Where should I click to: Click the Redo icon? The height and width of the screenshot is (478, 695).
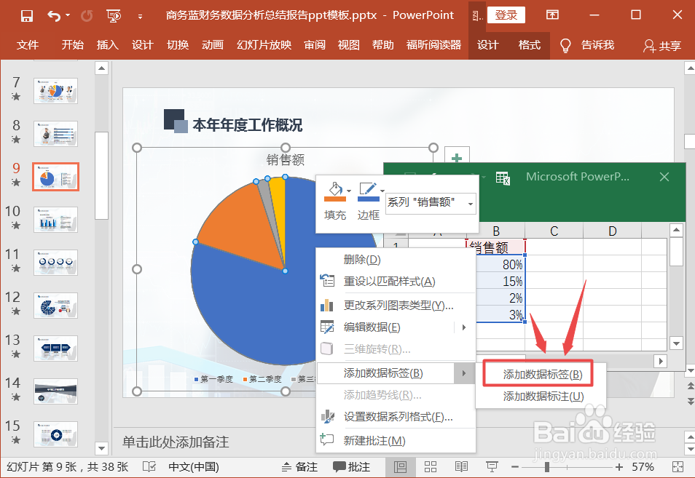click(x=87, y=16)
